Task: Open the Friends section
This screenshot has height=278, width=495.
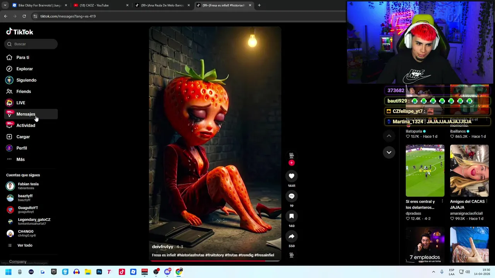Action: coord(31,92)
